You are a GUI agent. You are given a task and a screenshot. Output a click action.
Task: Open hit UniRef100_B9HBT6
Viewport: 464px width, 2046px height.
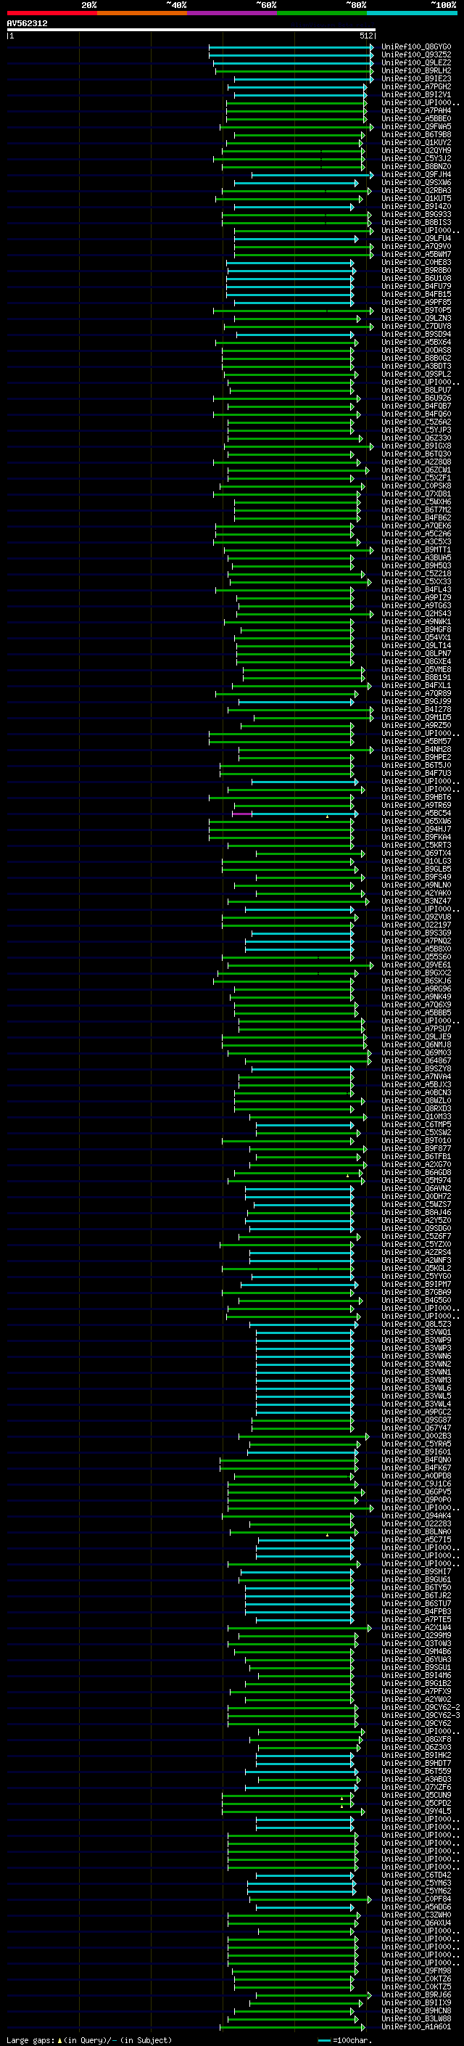[416, 798]
